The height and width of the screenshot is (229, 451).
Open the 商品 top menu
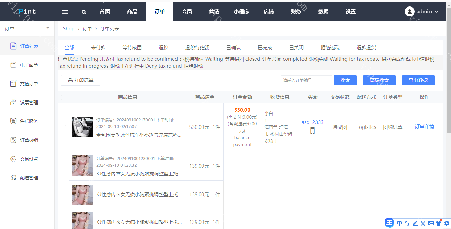click(132, 12)
